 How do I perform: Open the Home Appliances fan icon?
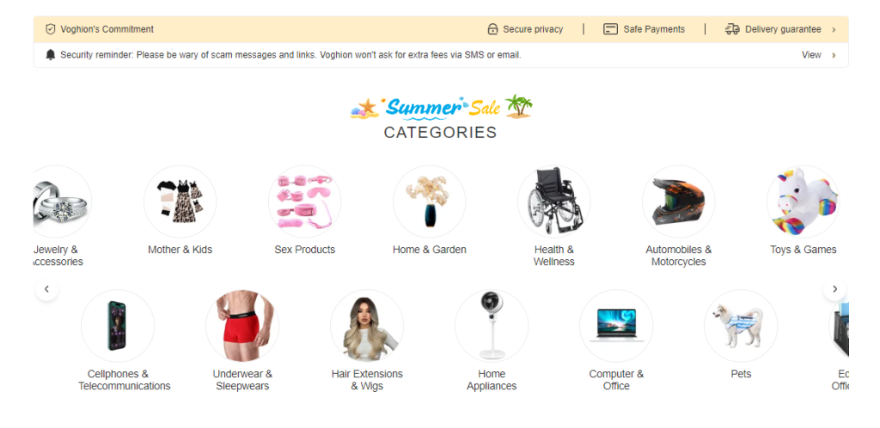coord(492,326)
